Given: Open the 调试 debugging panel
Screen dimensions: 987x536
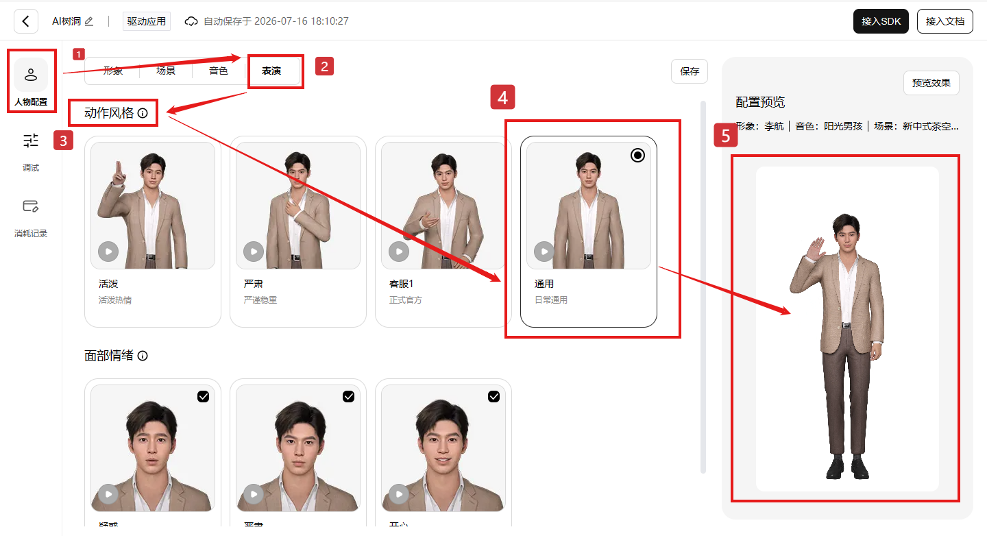Looking at the screenshot, I should click(31, 151).
